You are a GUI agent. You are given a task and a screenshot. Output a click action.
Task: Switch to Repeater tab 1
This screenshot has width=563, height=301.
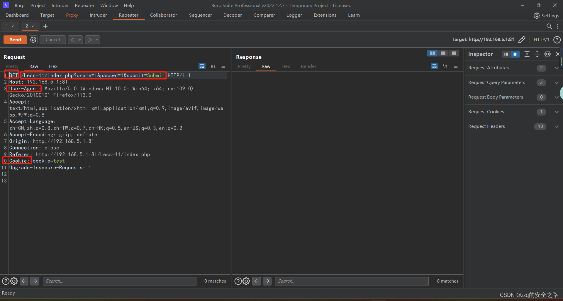[x=7, y=26]
